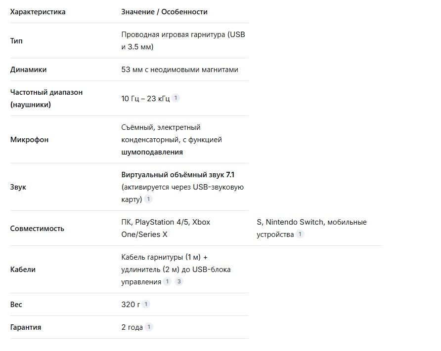Click the "Динамики" row label

click(28, 70)
